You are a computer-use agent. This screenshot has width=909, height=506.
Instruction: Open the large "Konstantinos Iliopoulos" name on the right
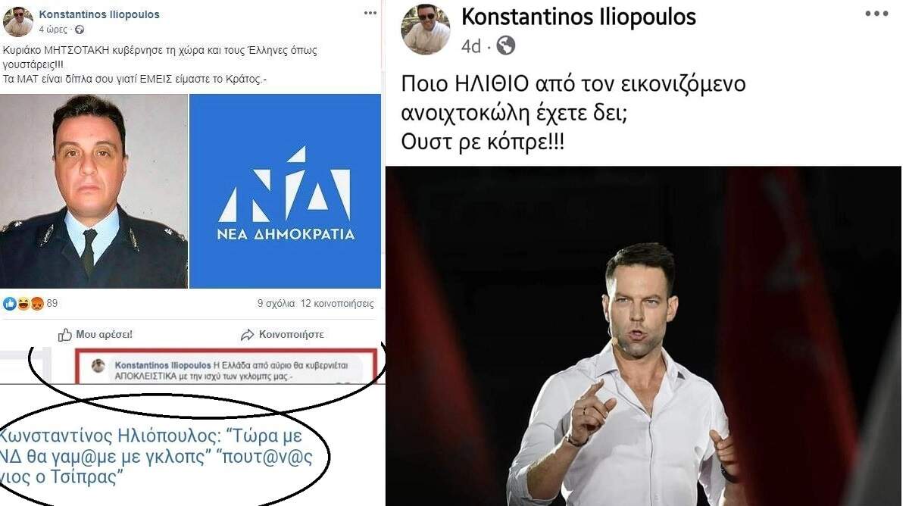click(x=579, y=17)
